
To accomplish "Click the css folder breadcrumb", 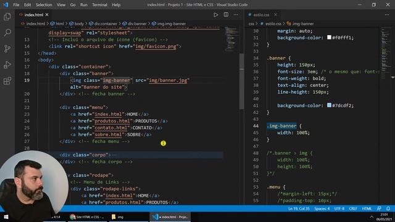I will pyautogui.click(x=251, y=23).
